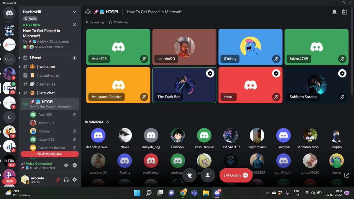Image resolution: width=354 pixels, height=199 pixels.
Task: Select asubbu90 speaker tile
Action: [x=184, y=47]
